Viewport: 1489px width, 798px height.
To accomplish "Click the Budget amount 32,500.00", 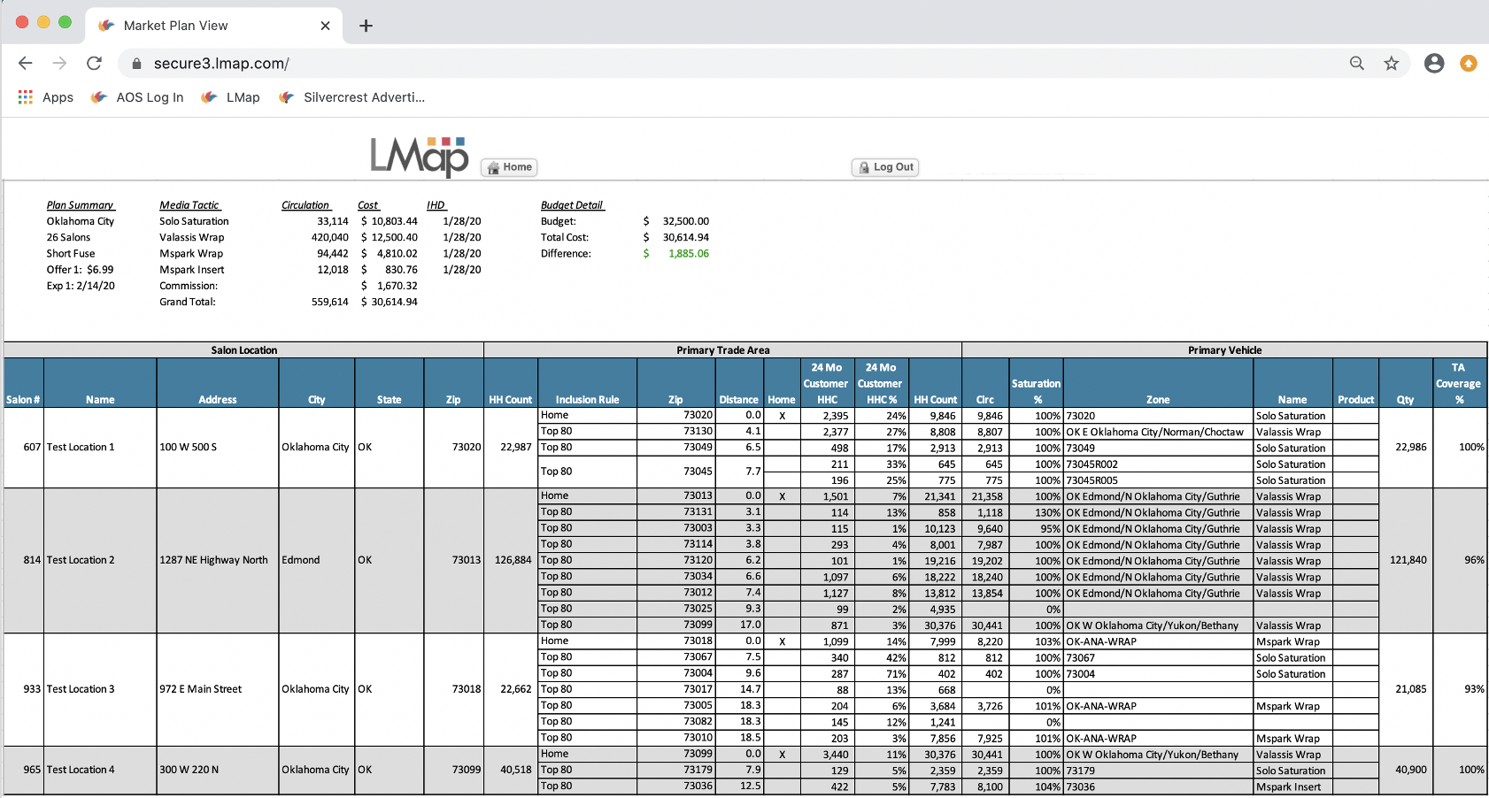I will [686, 222].
